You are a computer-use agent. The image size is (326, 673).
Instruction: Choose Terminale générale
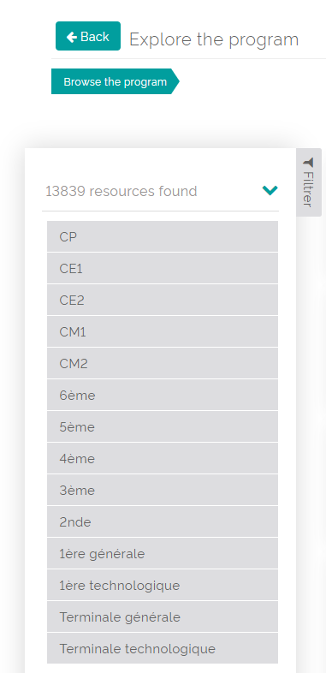tap(163, 617)
